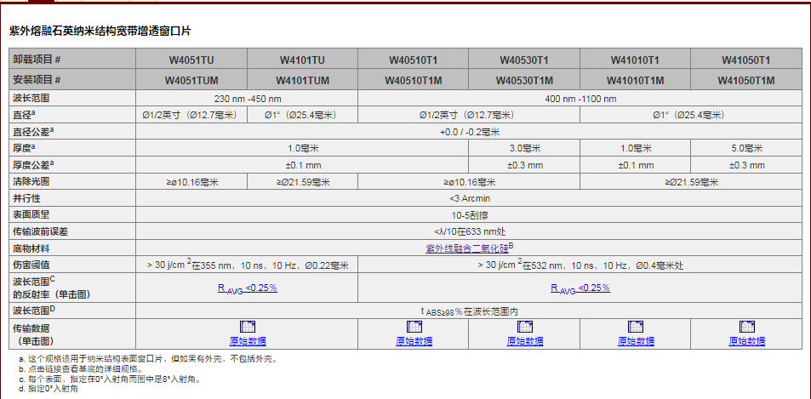The height and width of the screenshot is (399, 811).
Task: Open the 紫外线融合二氧化硅 substrate material link
Action: pyautogui.click(x=468, y=248)
